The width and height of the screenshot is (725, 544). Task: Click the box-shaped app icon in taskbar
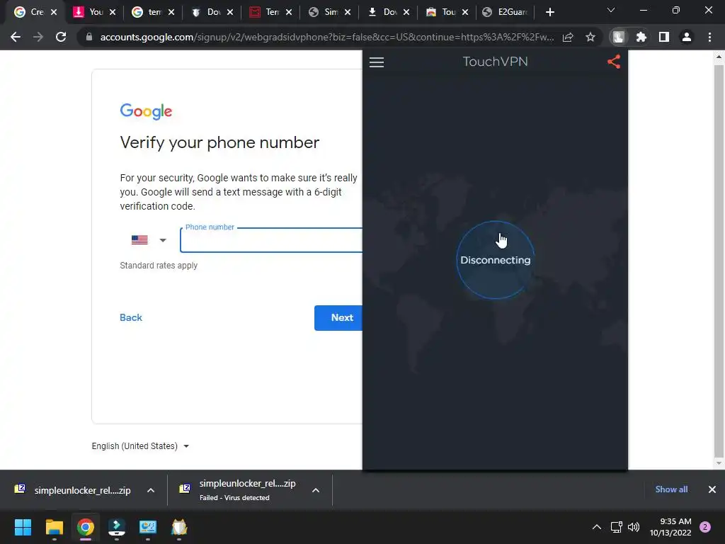179,527
